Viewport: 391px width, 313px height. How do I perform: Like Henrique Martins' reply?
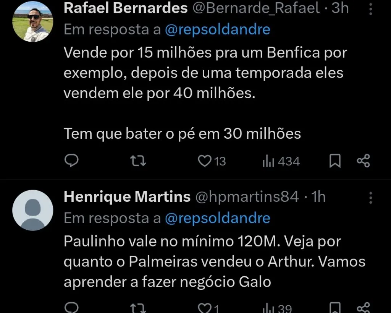[204, 308]
